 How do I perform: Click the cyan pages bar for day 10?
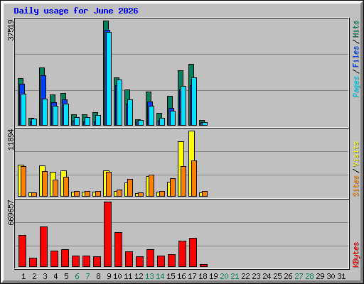click(119, 102)
